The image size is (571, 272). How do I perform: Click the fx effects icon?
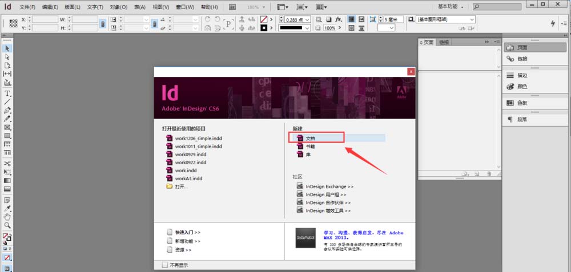click(x=338, y=19)
